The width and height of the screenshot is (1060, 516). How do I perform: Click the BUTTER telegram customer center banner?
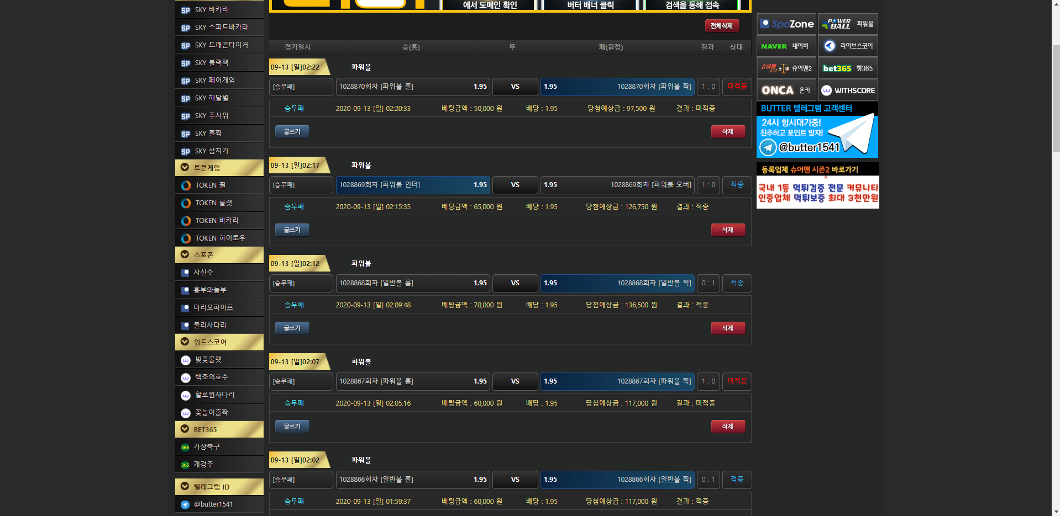(x=817, y=130)
